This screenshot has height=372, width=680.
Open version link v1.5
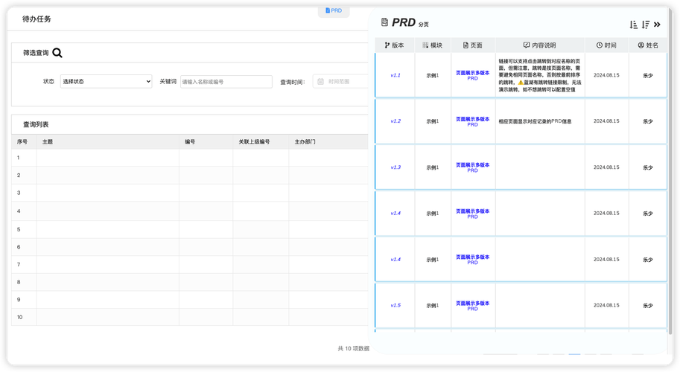pyautogui.click(x=395, y=305)
